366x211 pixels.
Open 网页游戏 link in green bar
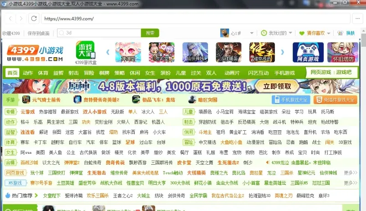[x=321, y=72]
